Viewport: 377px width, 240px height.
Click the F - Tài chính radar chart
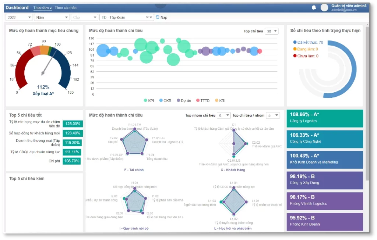pyautogui.click(x=134, y=142)
